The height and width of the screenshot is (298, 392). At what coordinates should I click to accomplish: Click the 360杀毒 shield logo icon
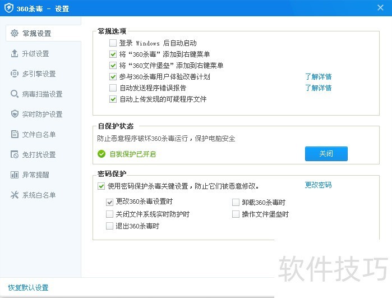9,8
